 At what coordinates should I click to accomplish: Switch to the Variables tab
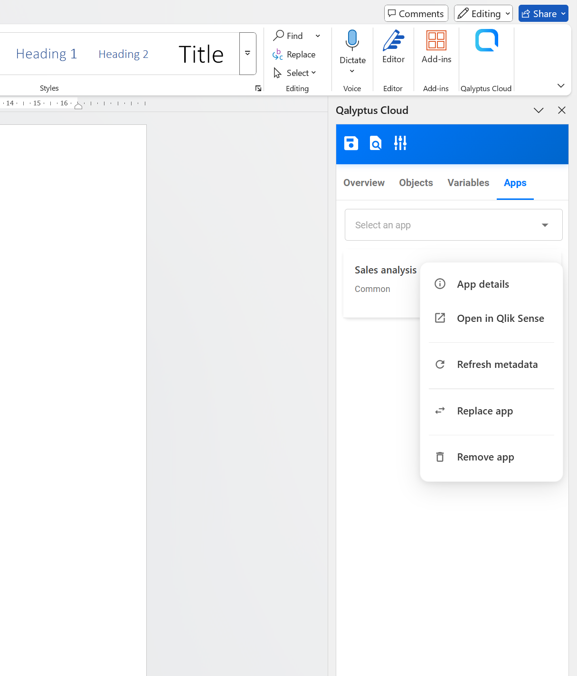pos(468,183)
